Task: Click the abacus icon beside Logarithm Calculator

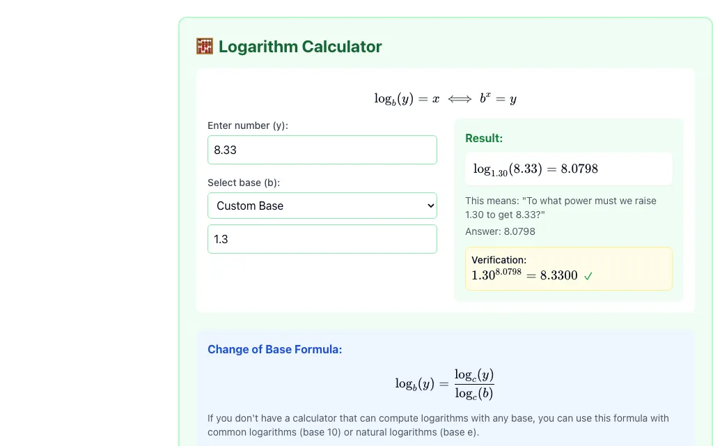Action: point(205,47)
